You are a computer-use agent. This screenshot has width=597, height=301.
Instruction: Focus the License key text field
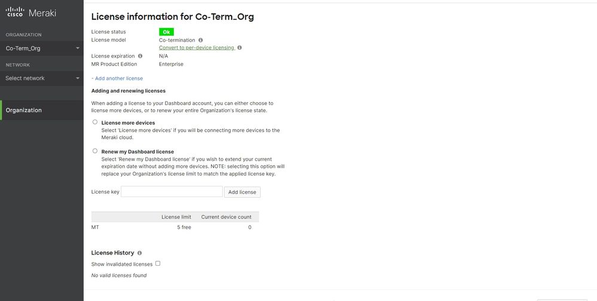coord(172,192)
